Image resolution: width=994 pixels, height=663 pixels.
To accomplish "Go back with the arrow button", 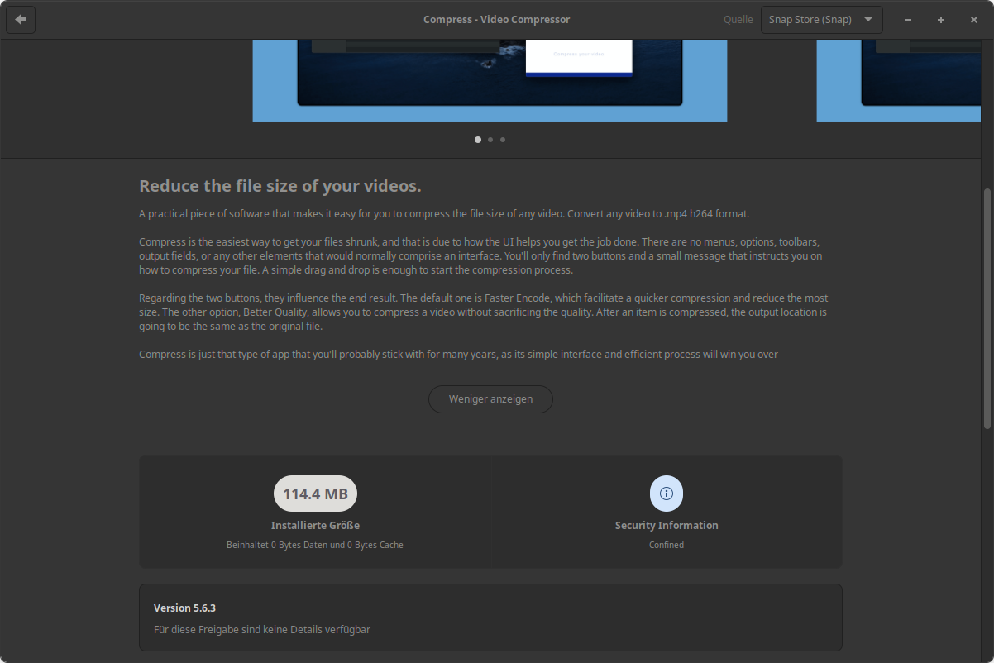I will (21, 19).
